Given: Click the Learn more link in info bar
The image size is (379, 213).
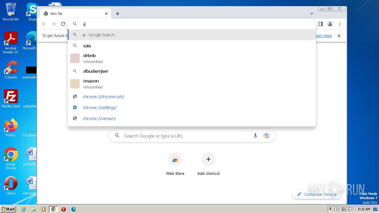Looking at the screenshot, I should click(x=323, y=36).
